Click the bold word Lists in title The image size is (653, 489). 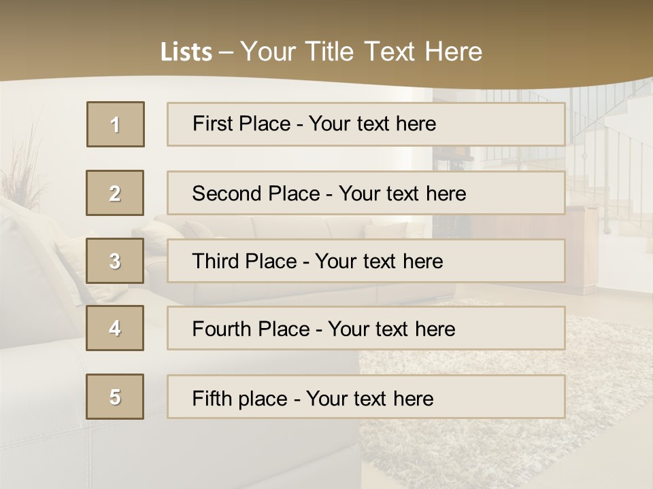click(186, 52)
